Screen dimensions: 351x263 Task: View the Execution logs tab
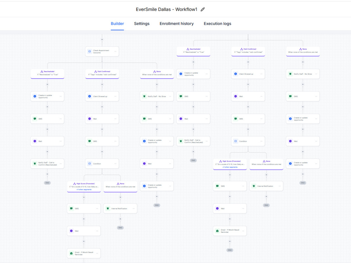pos(217,24)
